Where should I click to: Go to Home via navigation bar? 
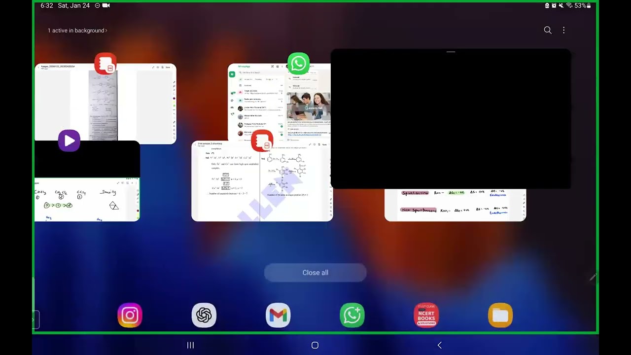[315, 345]
